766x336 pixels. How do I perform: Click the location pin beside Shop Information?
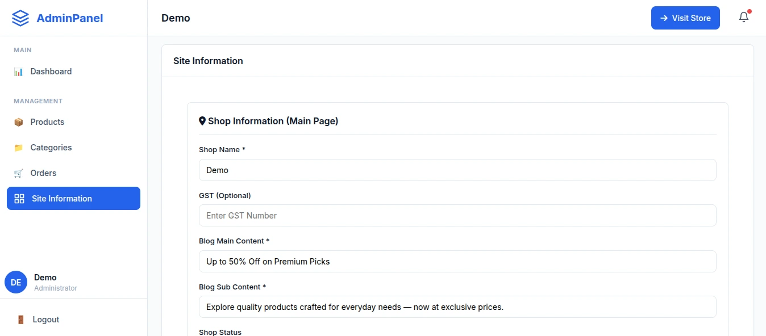tap(202, 121)
